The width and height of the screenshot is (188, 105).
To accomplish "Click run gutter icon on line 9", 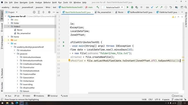I will (x=64, y=42).
